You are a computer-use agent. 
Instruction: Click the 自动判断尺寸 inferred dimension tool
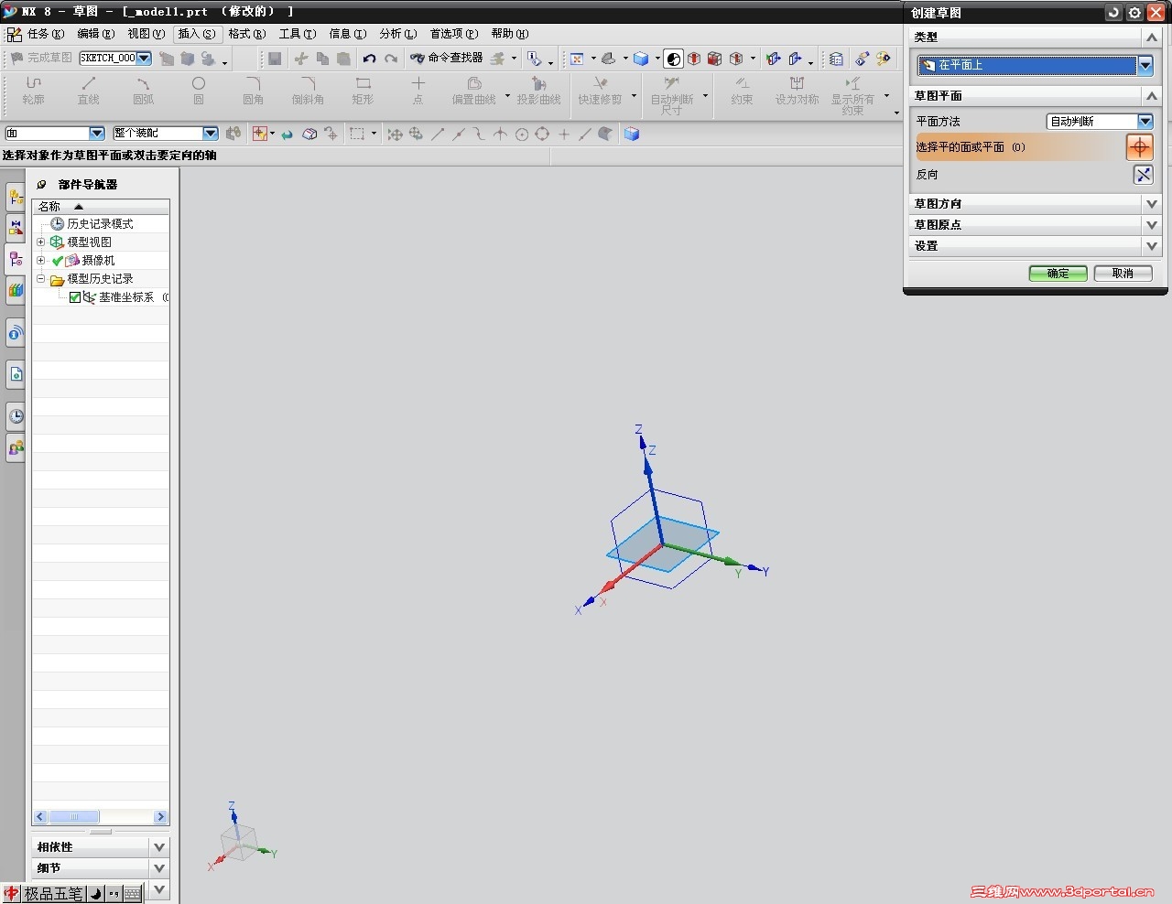pos(672,95)
